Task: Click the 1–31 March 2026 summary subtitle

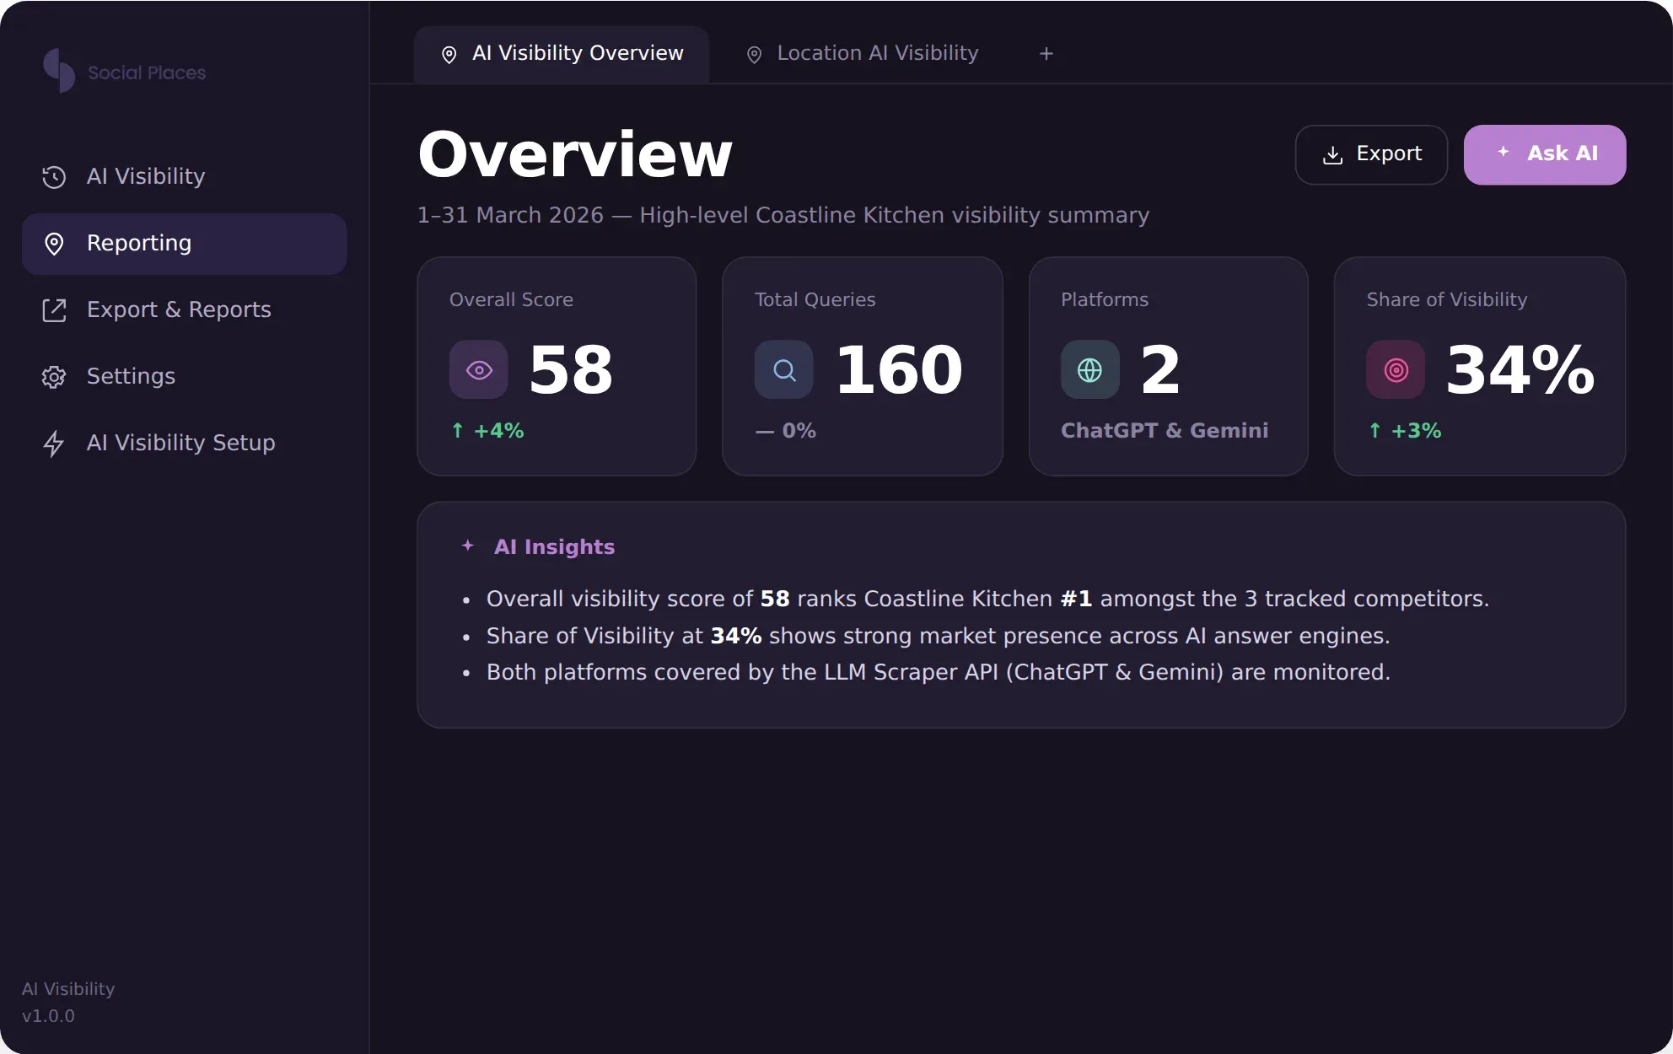Action: pyautogui.click(x=783, y=215)
